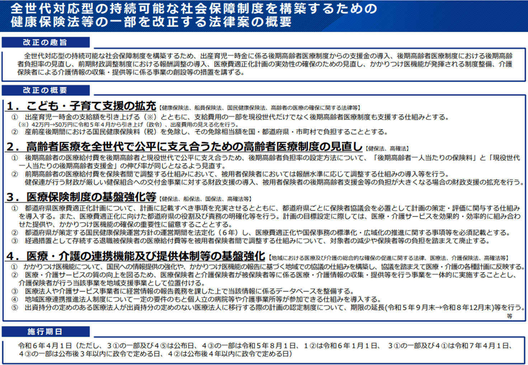Click the item 'かかりつけ医機能について、国民への情報提供の強化や'

(x=268, y=267)
